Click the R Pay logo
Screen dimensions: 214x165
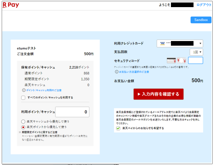[11, 5]
